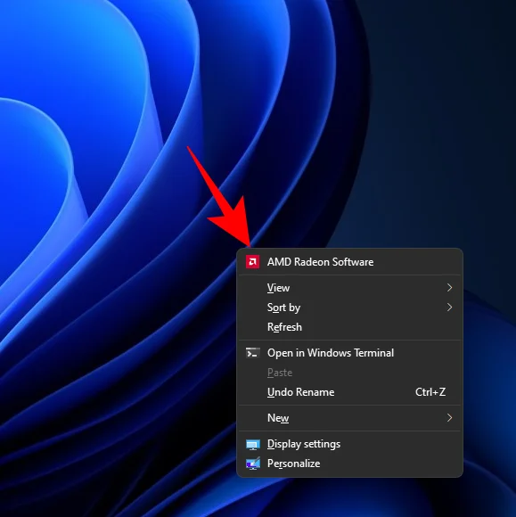Choose Undo Rename in context menu
Image resolution: width=516 pixels, height=517 pixels.
(x=350, y=392)
